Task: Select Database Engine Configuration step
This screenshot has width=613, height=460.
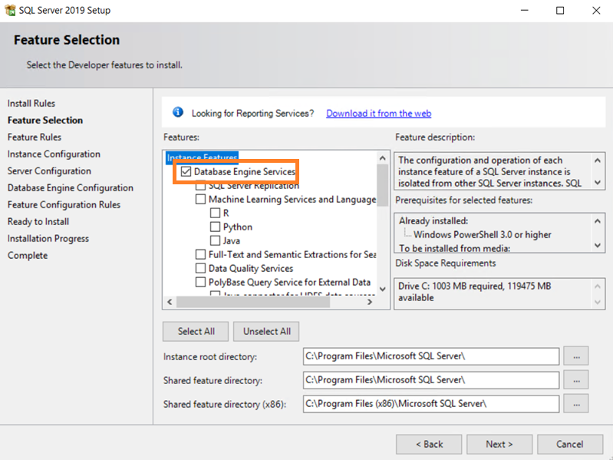Action: (70, 187)
